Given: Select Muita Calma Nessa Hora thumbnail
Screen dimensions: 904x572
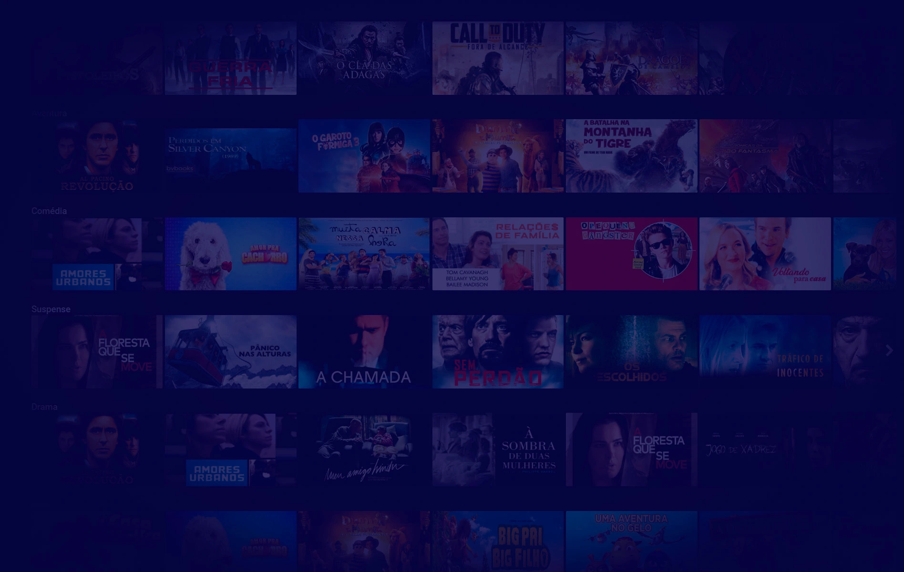Looking at the screenshot, I should (x=364, y=254).
